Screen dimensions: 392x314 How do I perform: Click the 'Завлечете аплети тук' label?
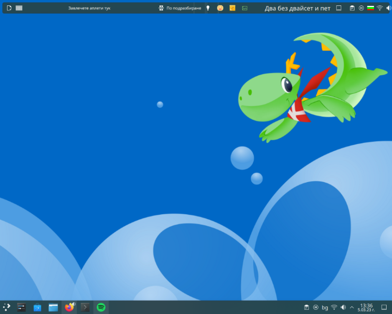click(x=89, y=8)
